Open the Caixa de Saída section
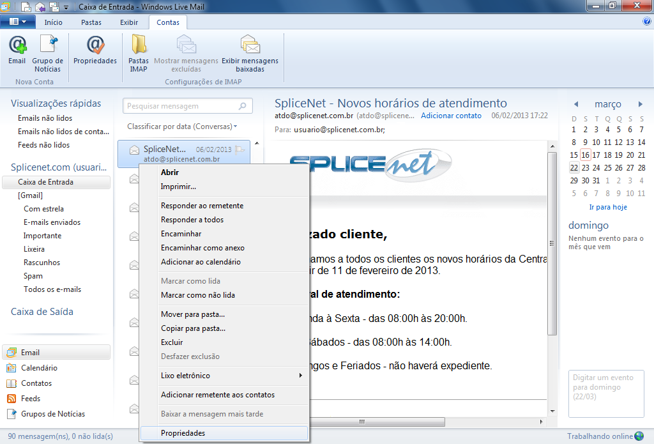Screen dimensions: 654x444 click(x=42, y=312)
